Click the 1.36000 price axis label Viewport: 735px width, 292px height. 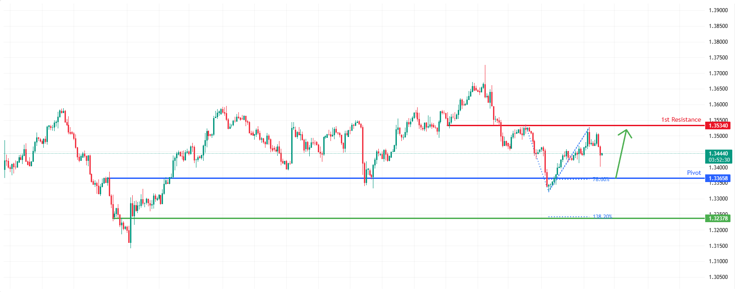coord(718,105)
